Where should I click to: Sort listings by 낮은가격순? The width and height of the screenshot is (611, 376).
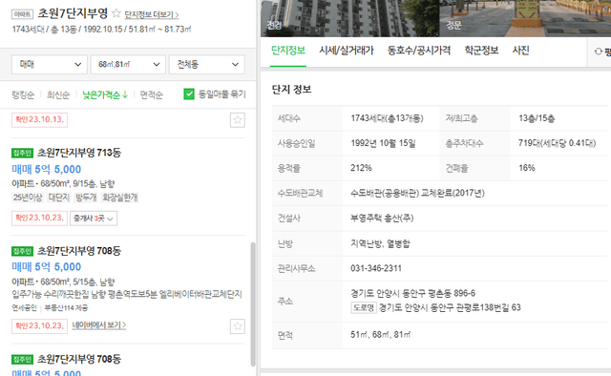[105, 94]
